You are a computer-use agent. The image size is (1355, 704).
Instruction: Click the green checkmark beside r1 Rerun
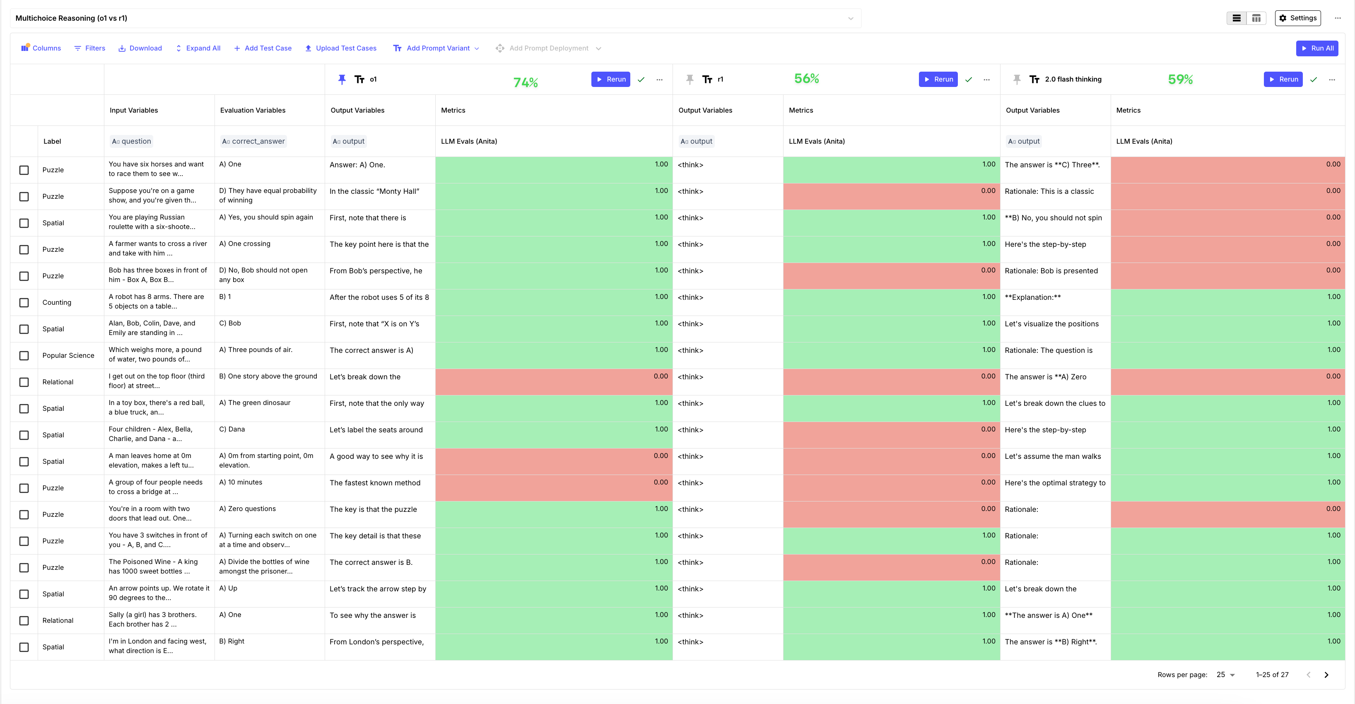click(x=968, y=80)
